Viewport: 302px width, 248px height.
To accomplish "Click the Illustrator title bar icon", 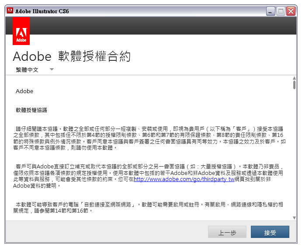I will pos(10,11).
